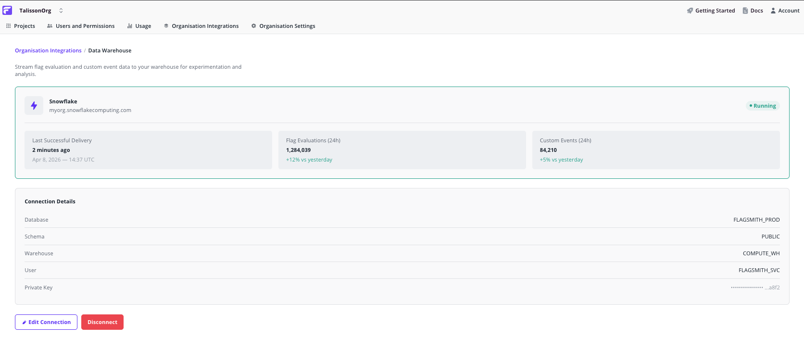Select the masked private key ending a8f2
804x362 pixels.
[x=755, y=287]
